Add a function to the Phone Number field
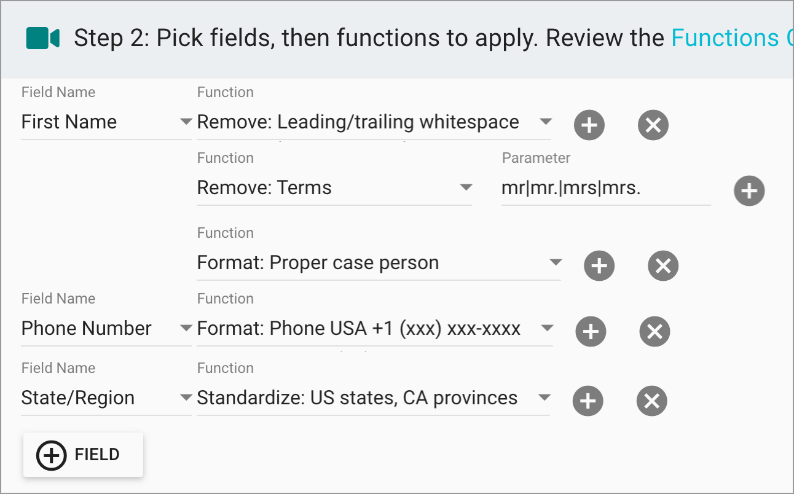Image resolution: width=794 pixels, height=494 pixels. click(x=591, y=332)
